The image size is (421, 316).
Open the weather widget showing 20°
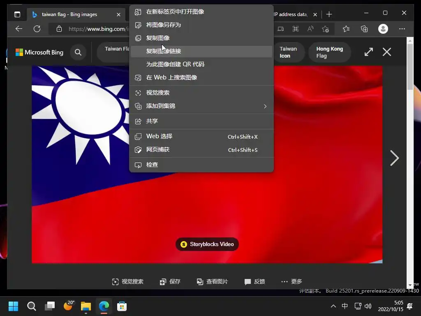click(x=68, y=306)
